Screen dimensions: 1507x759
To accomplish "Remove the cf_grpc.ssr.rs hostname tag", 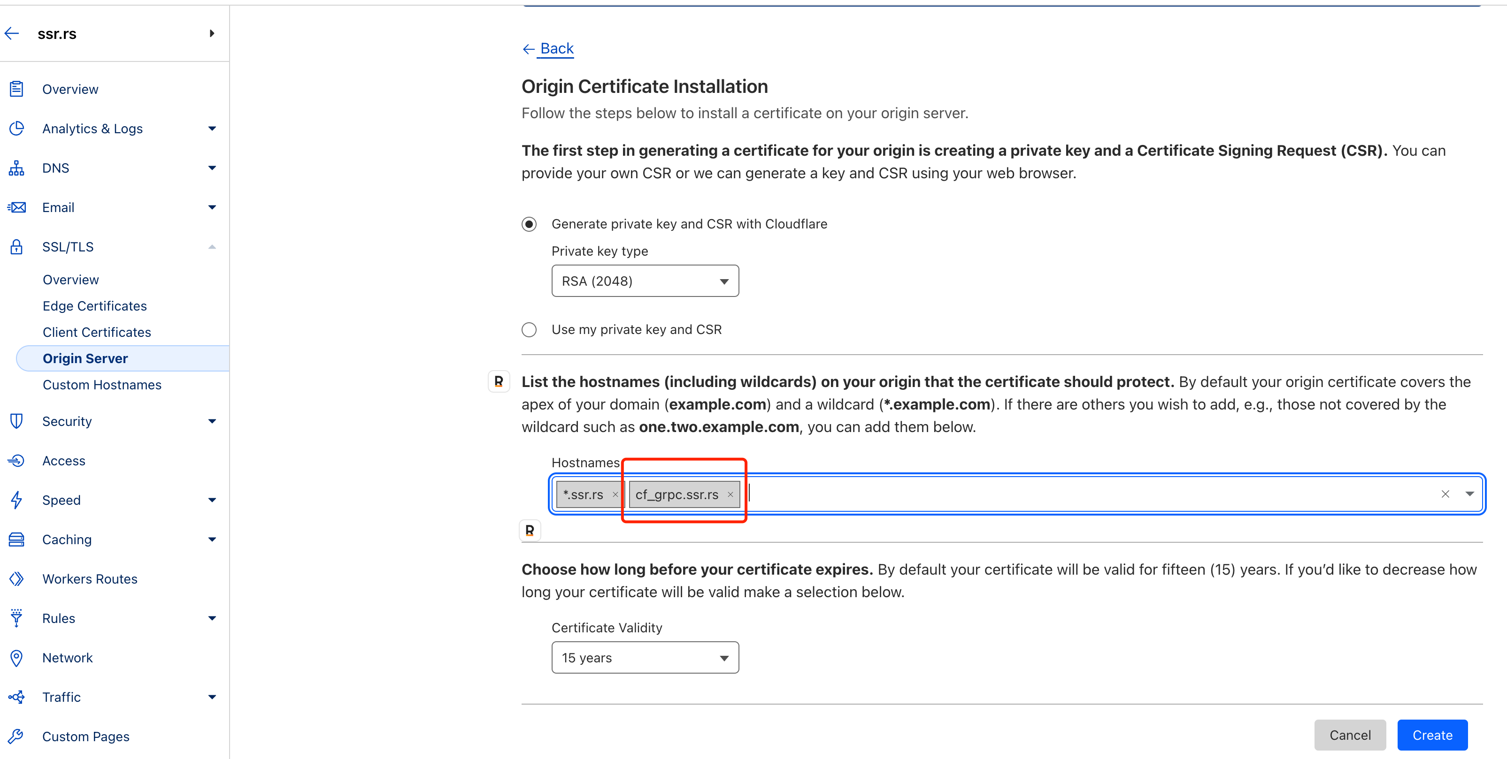I will pyautogui.click(x=730, y=495).
